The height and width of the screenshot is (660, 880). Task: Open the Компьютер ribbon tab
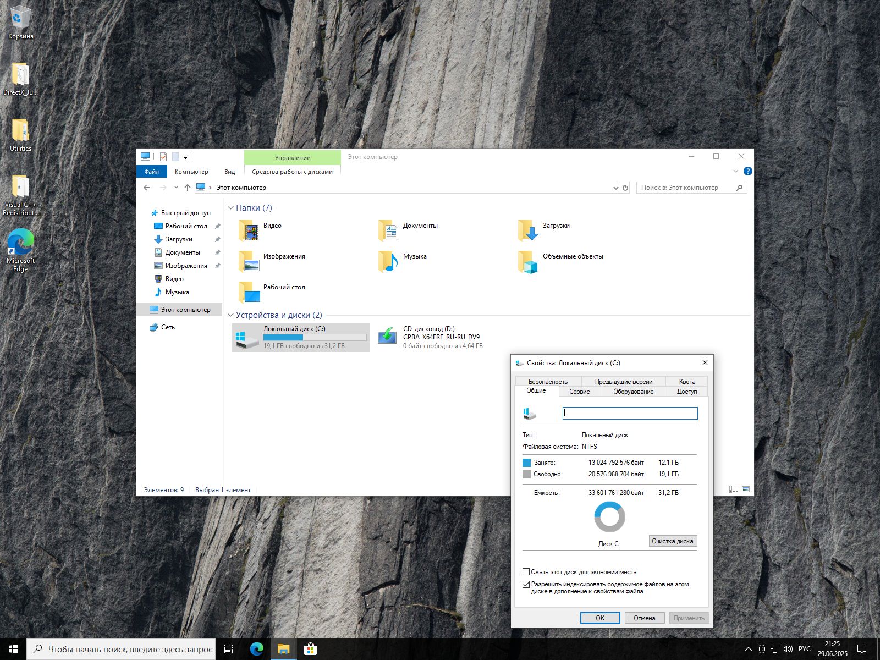tap(191, 172)
